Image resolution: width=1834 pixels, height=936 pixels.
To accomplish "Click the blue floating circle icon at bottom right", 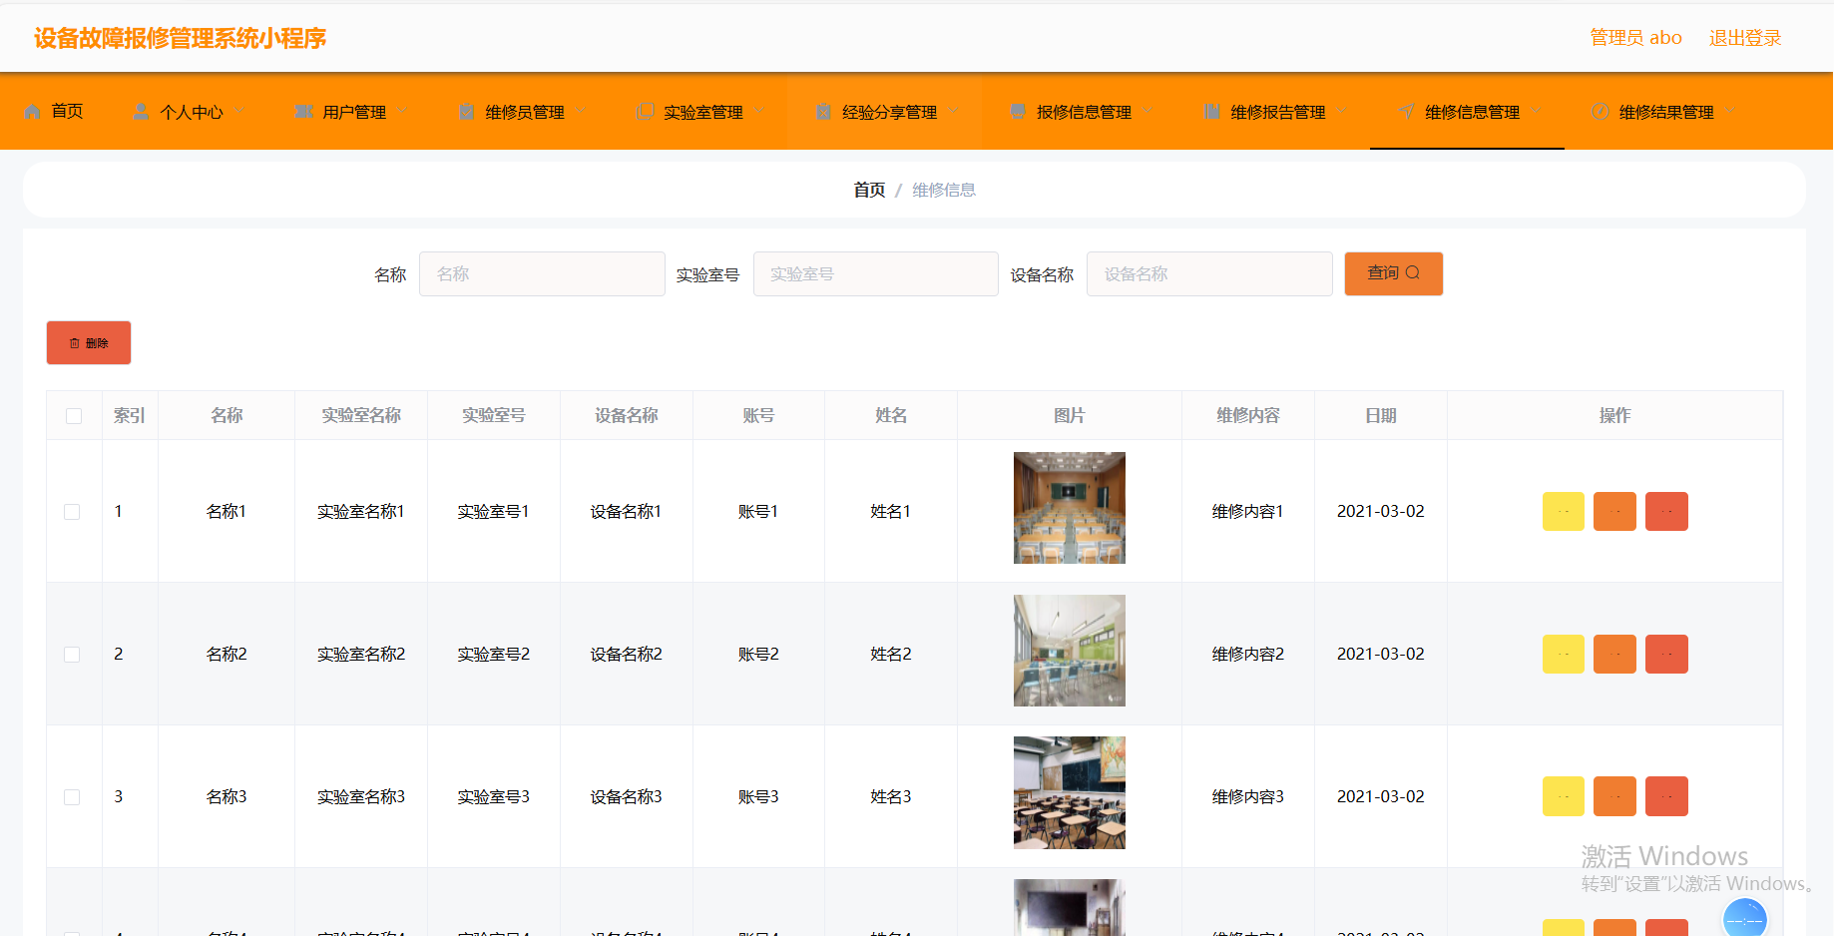I will (1745, 918).
